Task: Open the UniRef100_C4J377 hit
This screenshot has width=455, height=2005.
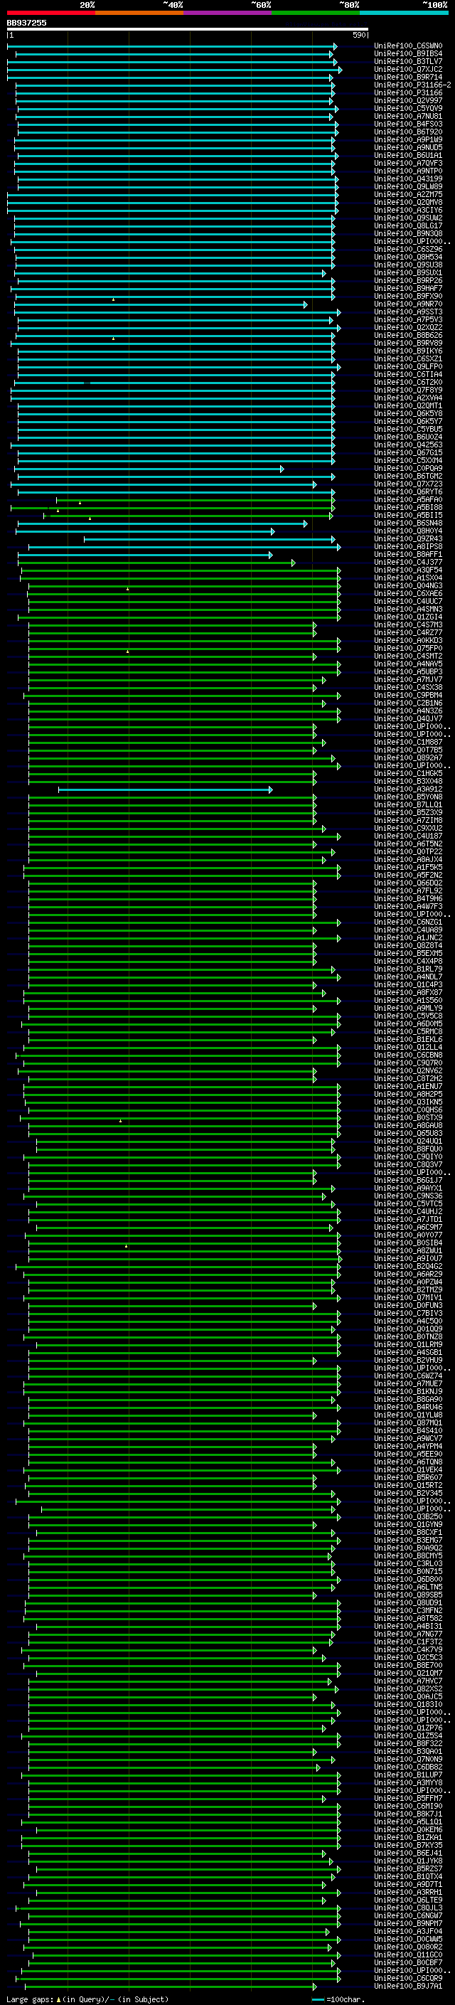Action: pyautogui.click(x=408, y=562)
